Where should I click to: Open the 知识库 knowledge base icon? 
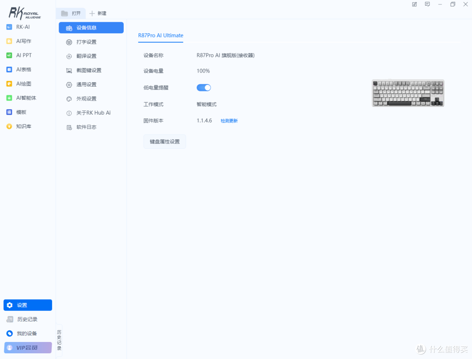(x=9, y=126)
